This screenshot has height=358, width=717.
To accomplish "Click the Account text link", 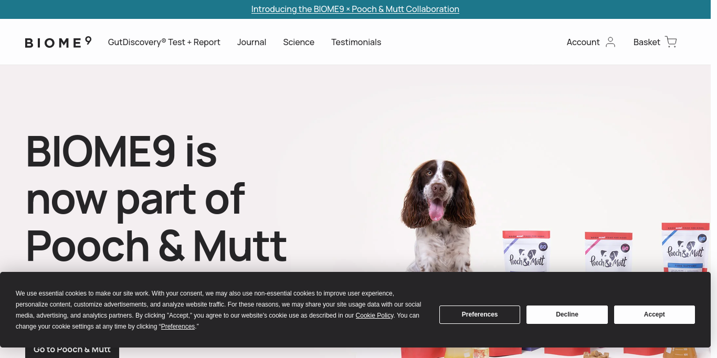I will click(583, 42).
